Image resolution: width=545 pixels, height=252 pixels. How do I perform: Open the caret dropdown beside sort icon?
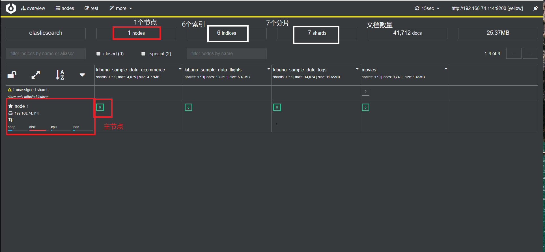tap(82, 75)
